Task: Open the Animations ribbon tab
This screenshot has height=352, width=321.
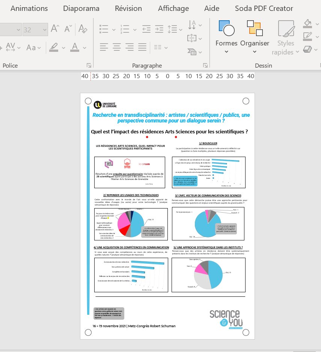Action: (x=29, y=9)
